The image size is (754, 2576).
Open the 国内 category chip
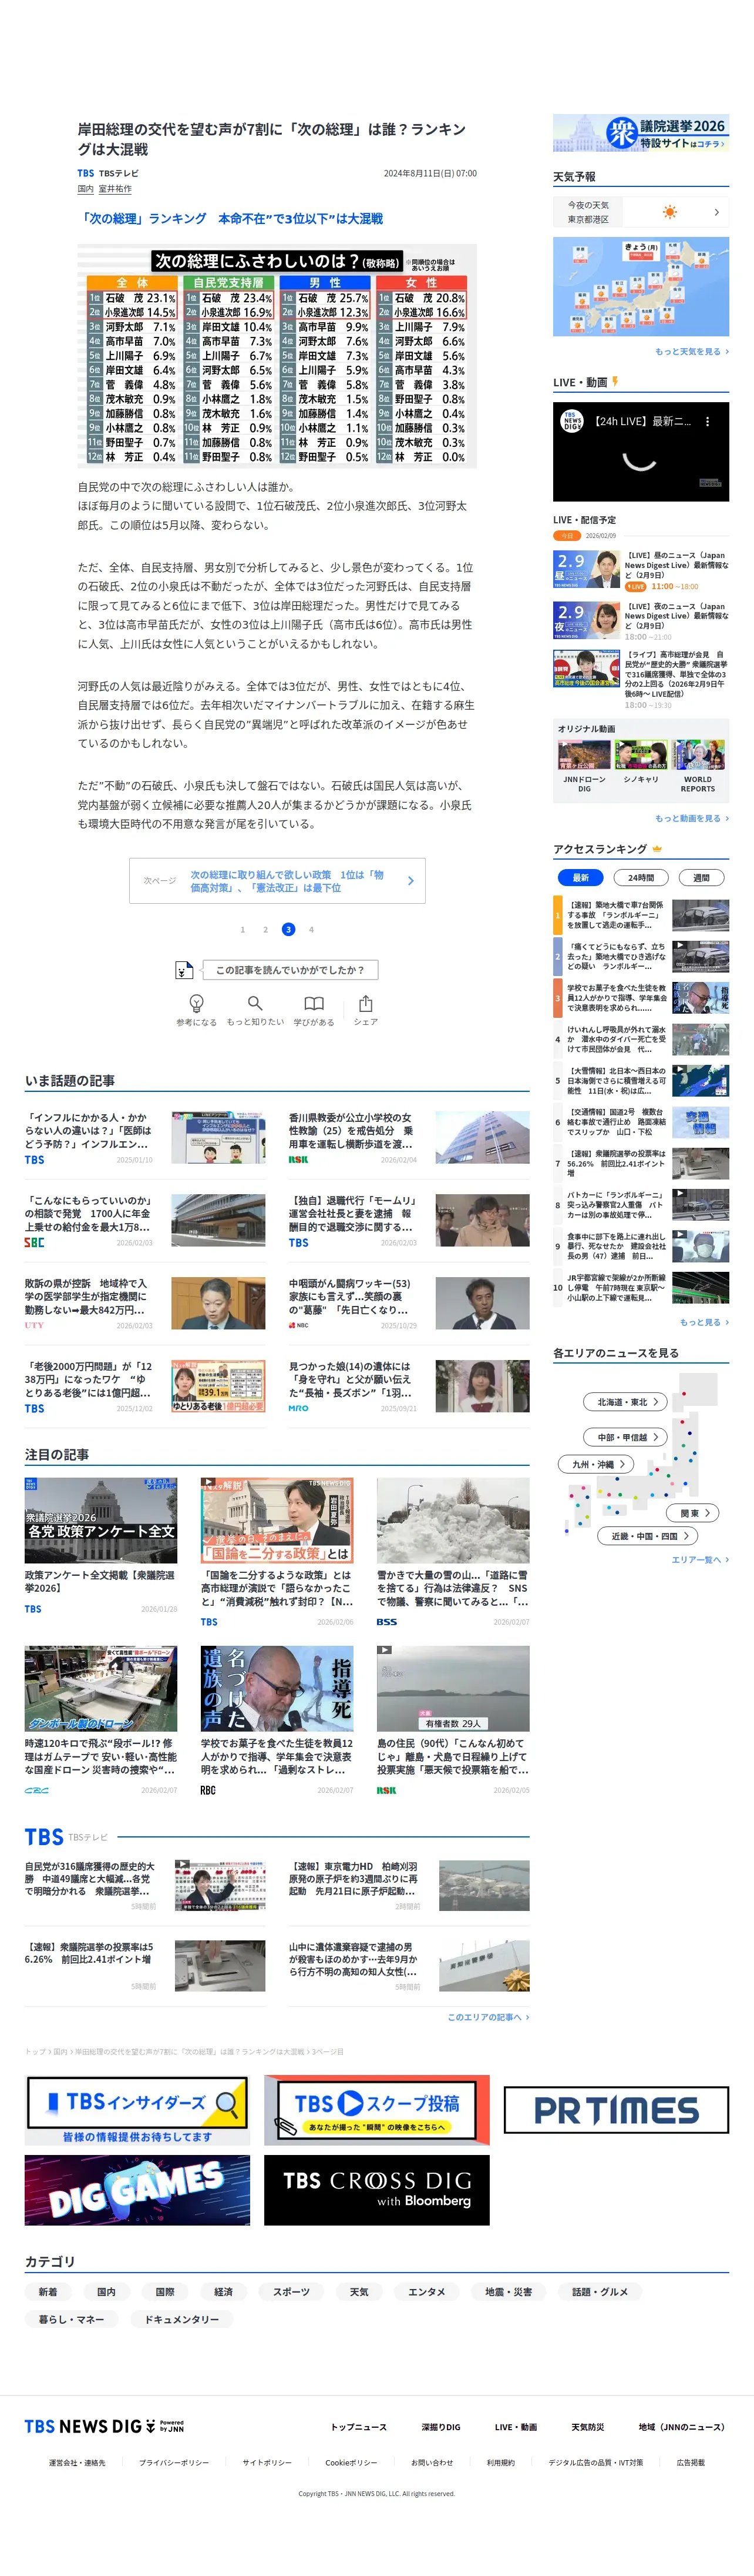106,2291
